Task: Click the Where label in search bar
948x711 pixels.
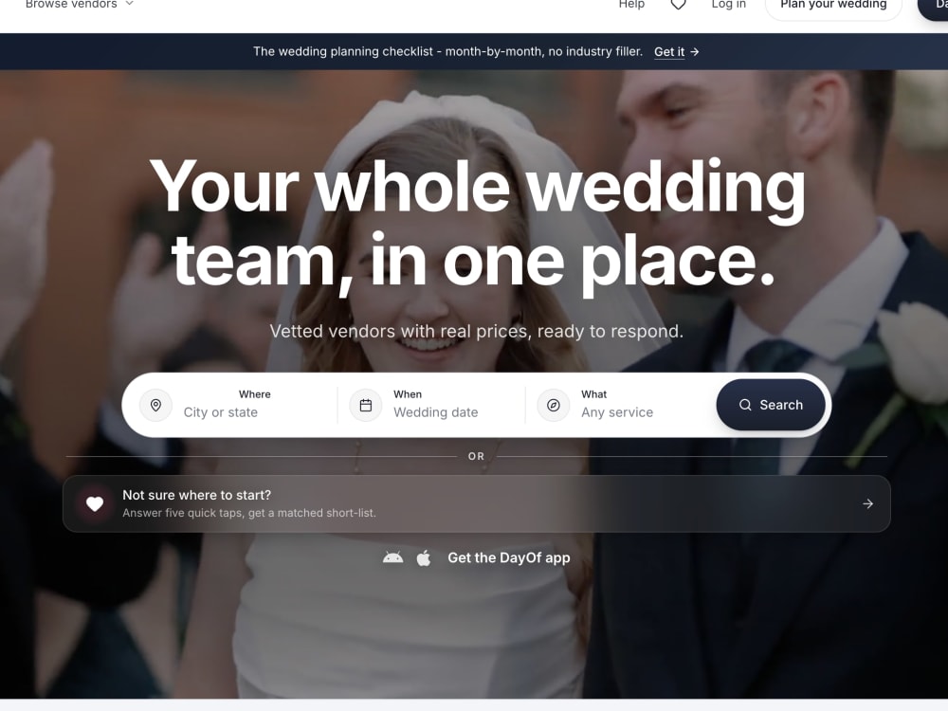Action: 254,394
